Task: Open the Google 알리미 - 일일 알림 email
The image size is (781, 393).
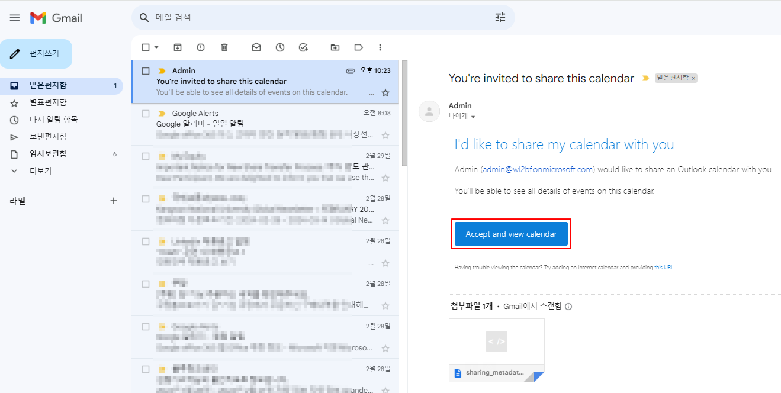Action: 265,124
